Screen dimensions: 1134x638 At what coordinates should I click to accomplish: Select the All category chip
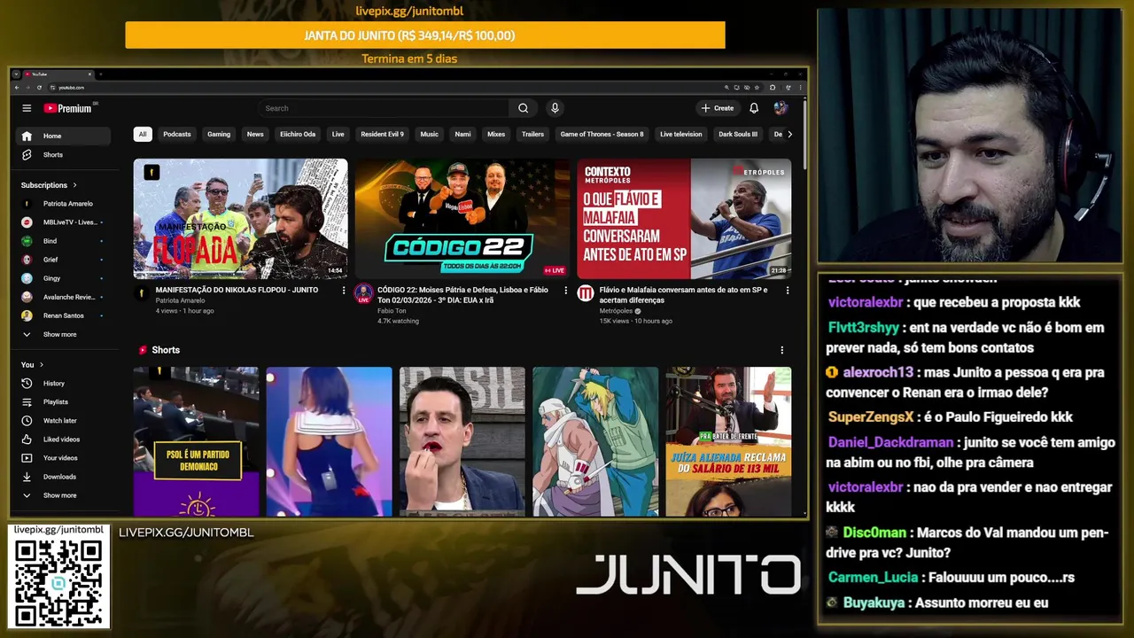142,134
